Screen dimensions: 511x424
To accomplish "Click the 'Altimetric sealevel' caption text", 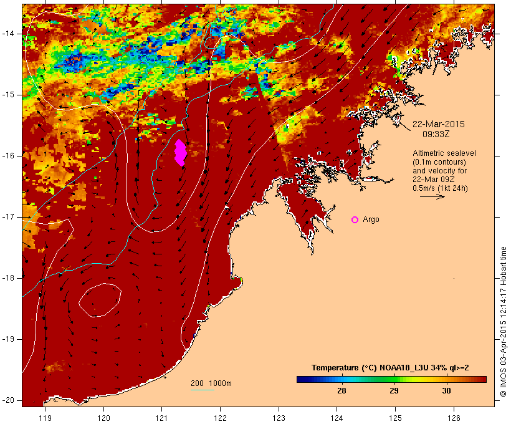I will [444, 153].
